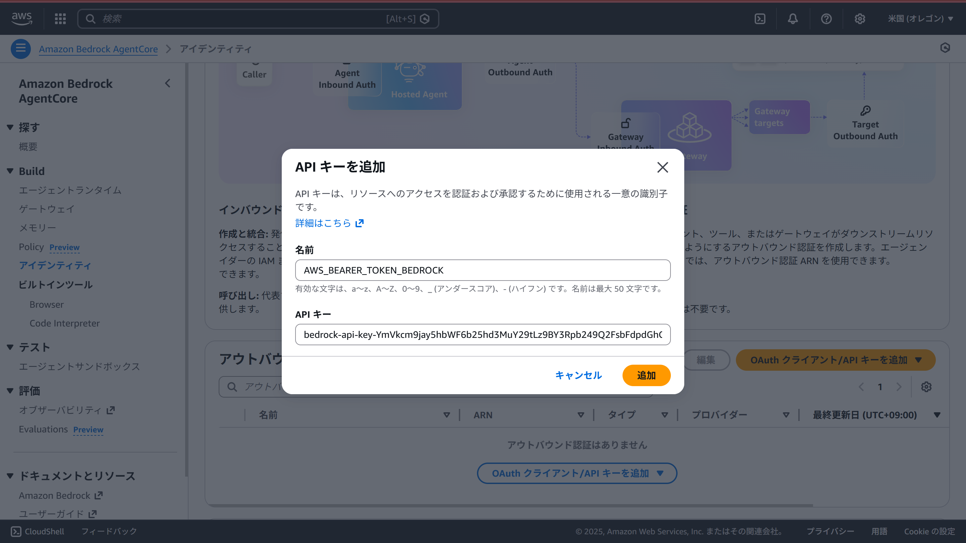
Task: Open メモリー in the sidebar
Action: point(38,228)
